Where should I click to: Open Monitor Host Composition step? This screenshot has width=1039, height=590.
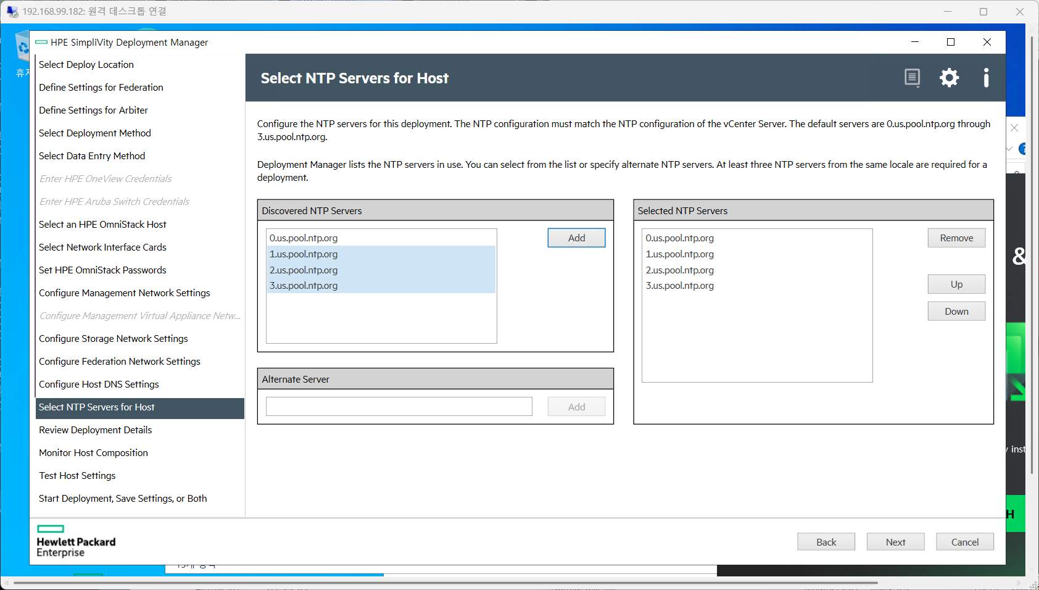(x=140, y=452)
